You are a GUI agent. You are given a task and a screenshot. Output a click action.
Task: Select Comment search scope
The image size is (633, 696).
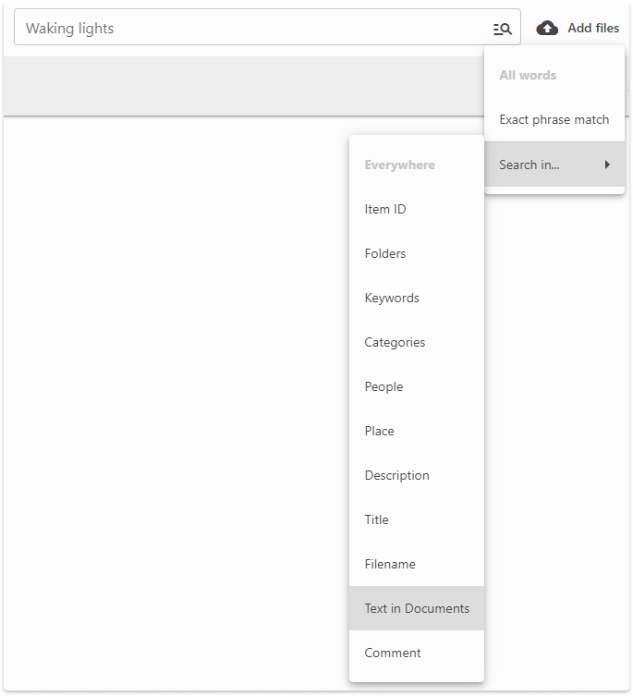pos(393,653)
